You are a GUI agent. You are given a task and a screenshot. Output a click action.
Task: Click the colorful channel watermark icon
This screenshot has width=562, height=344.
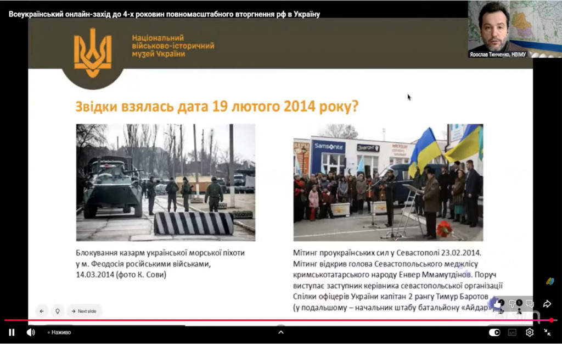[x=550, y=281]
